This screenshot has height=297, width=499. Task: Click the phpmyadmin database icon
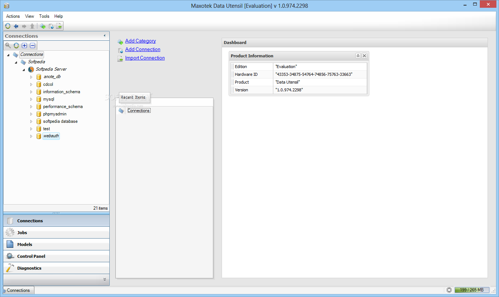(39, 114)
